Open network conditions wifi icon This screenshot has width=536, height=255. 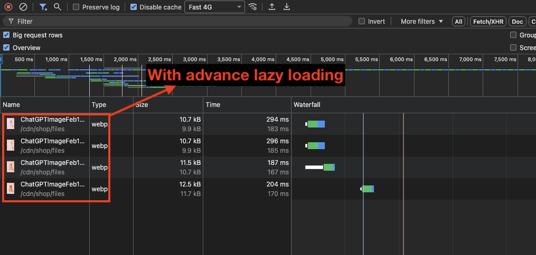pyautogui.click(x=252, y=7)
